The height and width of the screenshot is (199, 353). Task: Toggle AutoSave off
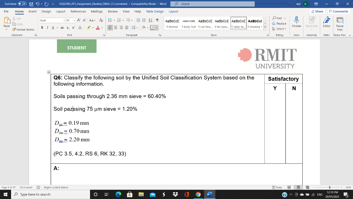click(22, 4)
